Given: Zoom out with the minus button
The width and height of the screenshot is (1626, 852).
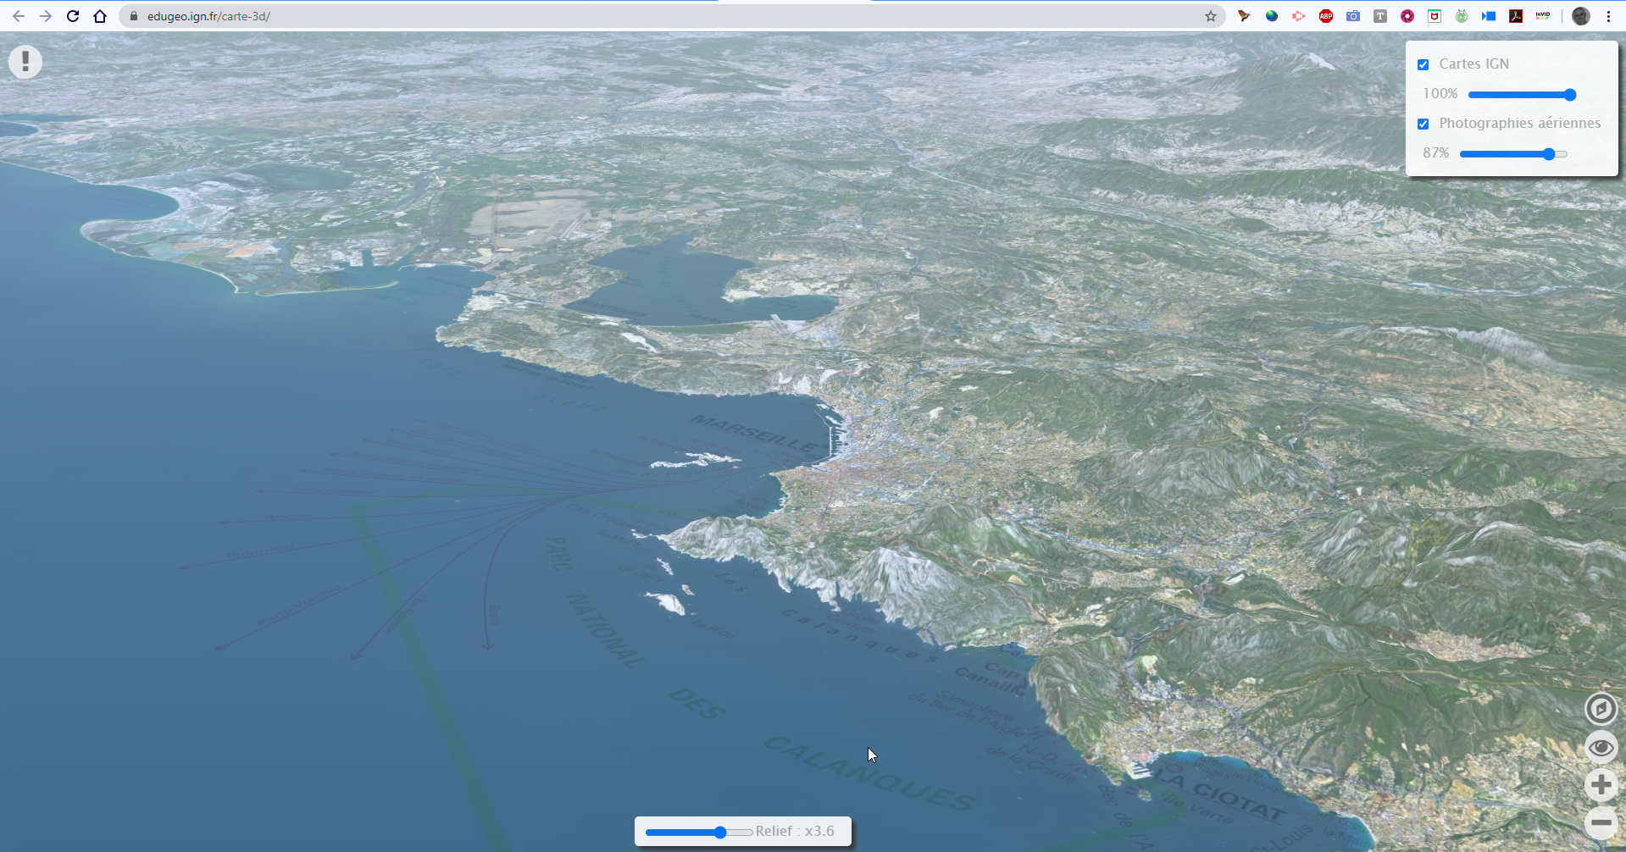Looking at the screenshot, I should (x=1601, y=822).
